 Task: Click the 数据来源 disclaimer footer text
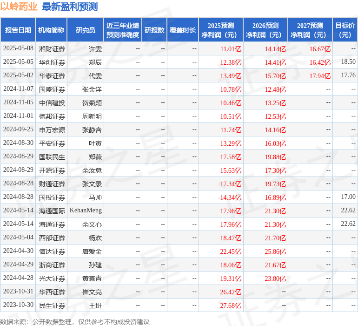(75, 322)
